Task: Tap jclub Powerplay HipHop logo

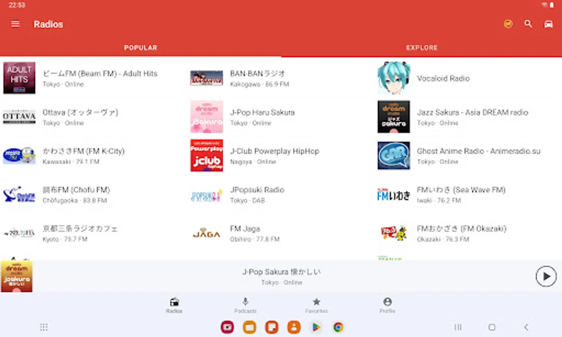Action: (x=206, y=155)
